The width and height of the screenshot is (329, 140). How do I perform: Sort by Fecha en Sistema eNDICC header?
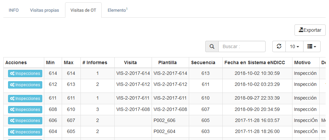(x=257, y=62)
